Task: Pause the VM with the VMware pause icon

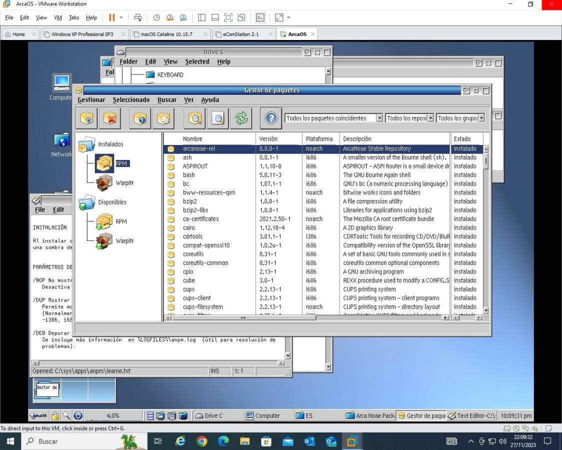Action: click(111, 17)
